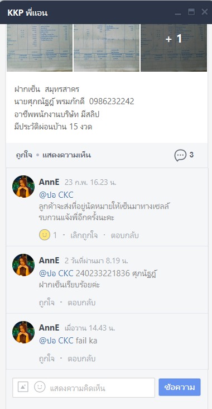
Task: Attach an image using the photo icon
Action: 23,387
